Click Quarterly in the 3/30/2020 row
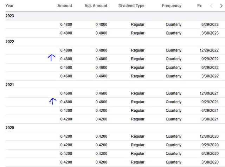225x167 pixels. [174, 162]
